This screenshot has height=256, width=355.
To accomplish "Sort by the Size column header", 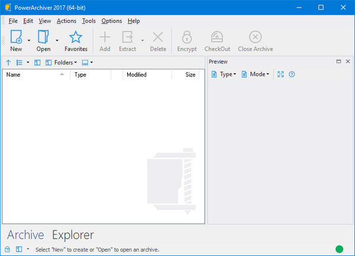I will coord(185,74).
